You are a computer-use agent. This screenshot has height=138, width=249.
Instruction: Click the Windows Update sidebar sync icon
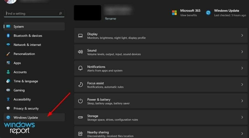[x=8, y=117]
